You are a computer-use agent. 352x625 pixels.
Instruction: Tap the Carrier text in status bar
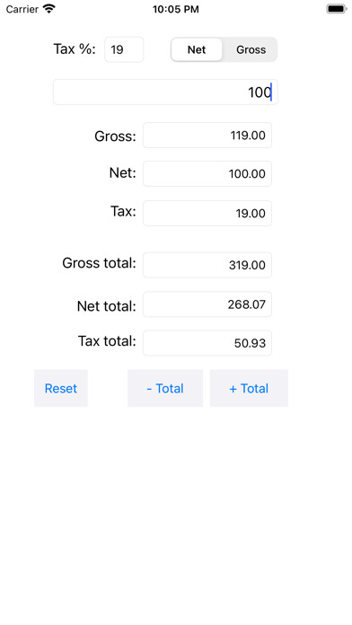22,9
